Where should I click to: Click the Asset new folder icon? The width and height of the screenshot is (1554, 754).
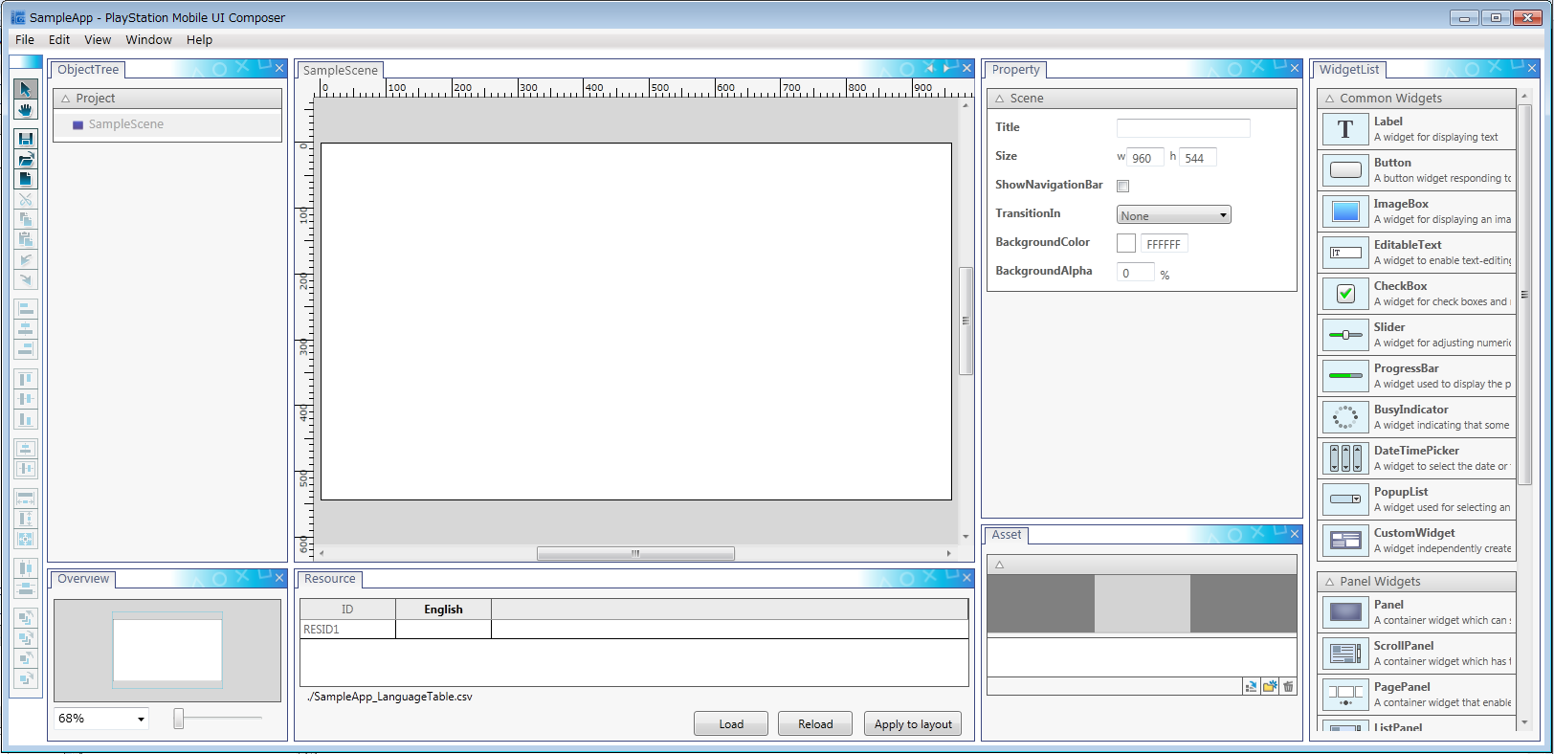click(1270, 686)
